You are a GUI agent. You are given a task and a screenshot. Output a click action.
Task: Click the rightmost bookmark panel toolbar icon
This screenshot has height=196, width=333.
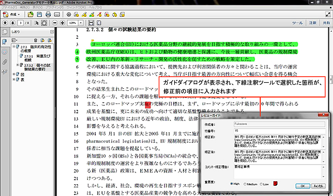coord(50,40)
